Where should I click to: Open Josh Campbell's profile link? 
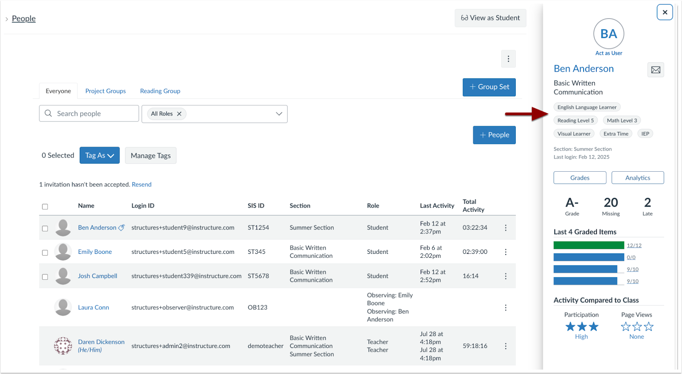(x=98, y=276)
